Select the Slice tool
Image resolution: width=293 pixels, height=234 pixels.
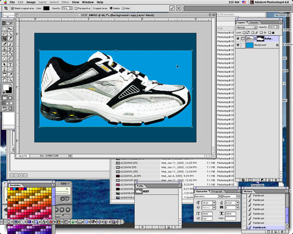click(x=10, y=39)
